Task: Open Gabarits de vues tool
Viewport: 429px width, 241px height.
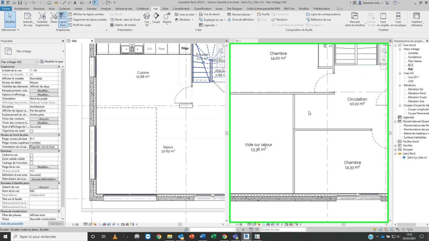Action: 28,19
